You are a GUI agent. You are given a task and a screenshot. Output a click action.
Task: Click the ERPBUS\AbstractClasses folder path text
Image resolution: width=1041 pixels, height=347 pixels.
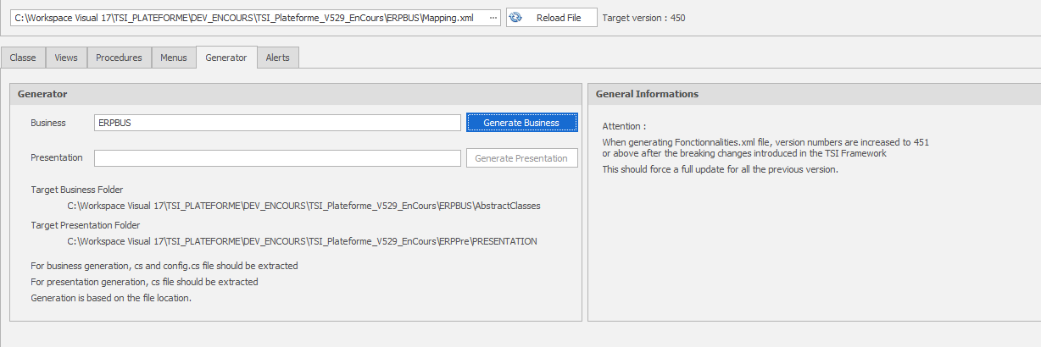(x=303, y=206)
